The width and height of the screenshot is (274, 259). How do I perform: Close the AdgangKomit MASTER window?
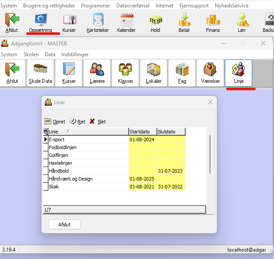(x=263, y=43)
